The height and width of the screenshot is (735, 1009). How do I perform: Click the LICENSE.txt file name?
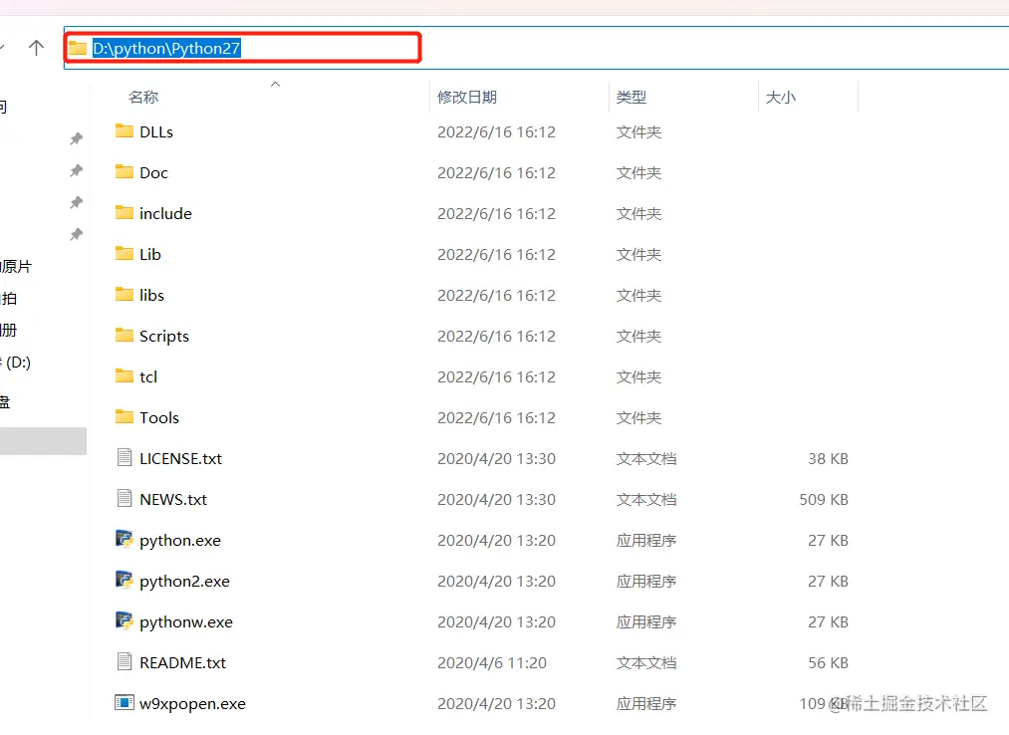(x=181, y=459)
